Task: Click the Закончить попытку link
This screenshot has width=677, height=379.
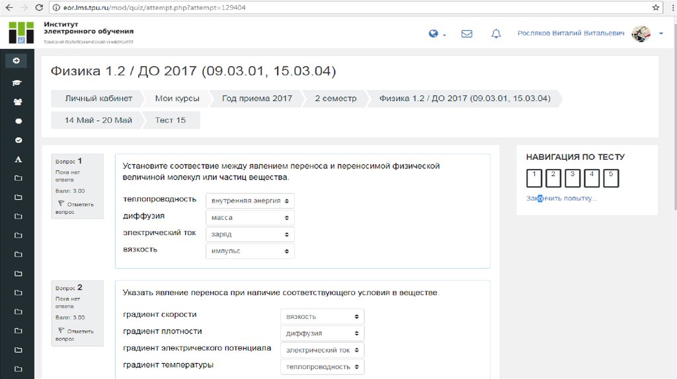Action: [x=561, y=198]
